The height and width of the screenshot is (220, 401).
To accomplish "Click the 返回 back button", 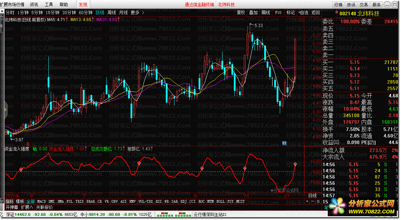I will [316, 12].
